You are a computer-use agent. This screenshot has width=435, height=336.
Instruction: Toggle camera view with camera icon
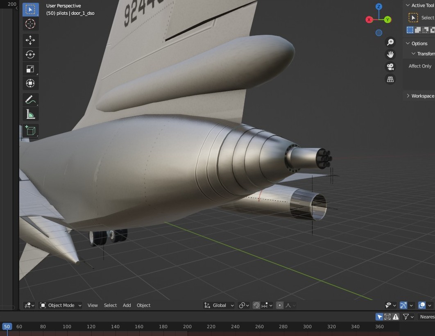click(x=390, y=67)
